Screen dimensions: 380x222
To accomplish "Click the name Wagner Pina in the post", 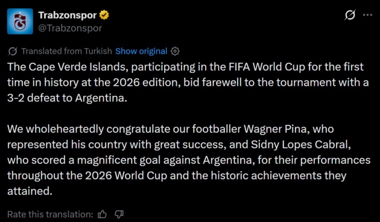I will [276, 129].
